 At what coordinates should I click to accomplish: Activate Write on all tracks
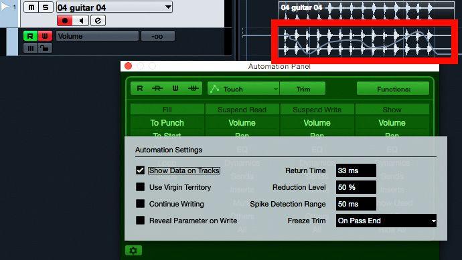(175, 88)
